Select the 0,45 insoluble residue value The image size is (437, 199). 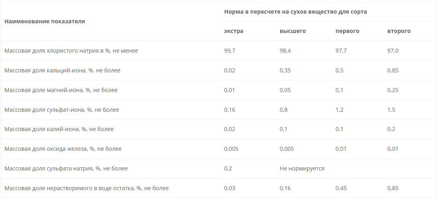pos(341,188)
